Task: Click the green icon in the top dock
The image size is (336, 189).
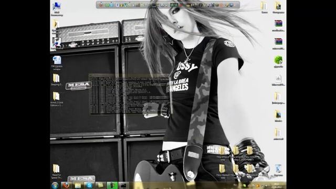Action: pyautogui.click(x=107, y=5)
